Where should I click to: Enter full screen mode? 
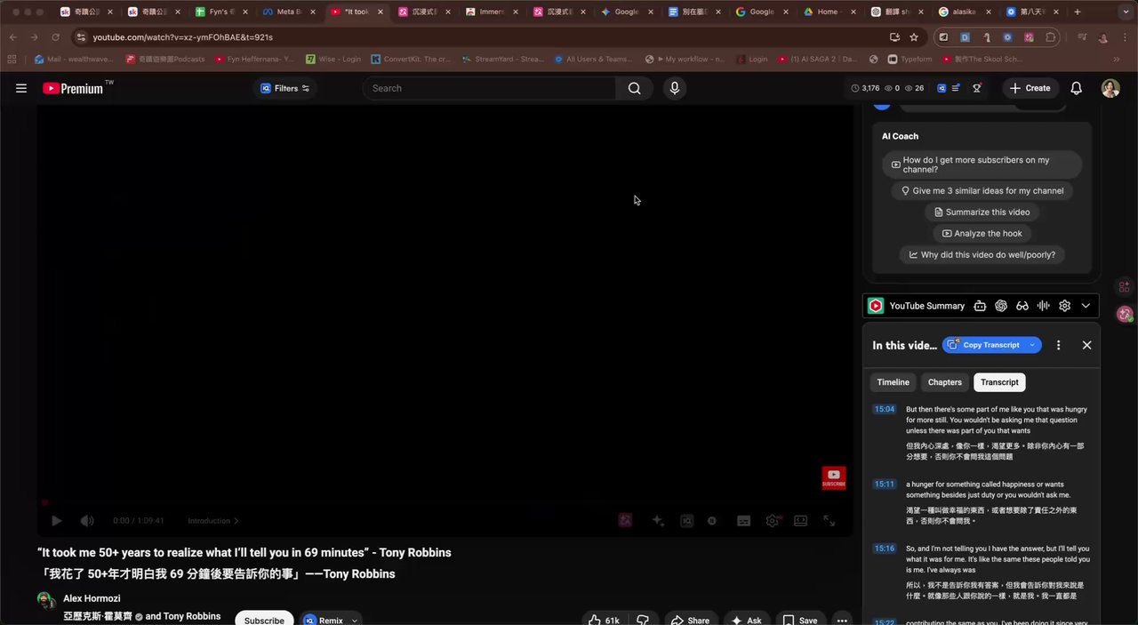(829, 521)
